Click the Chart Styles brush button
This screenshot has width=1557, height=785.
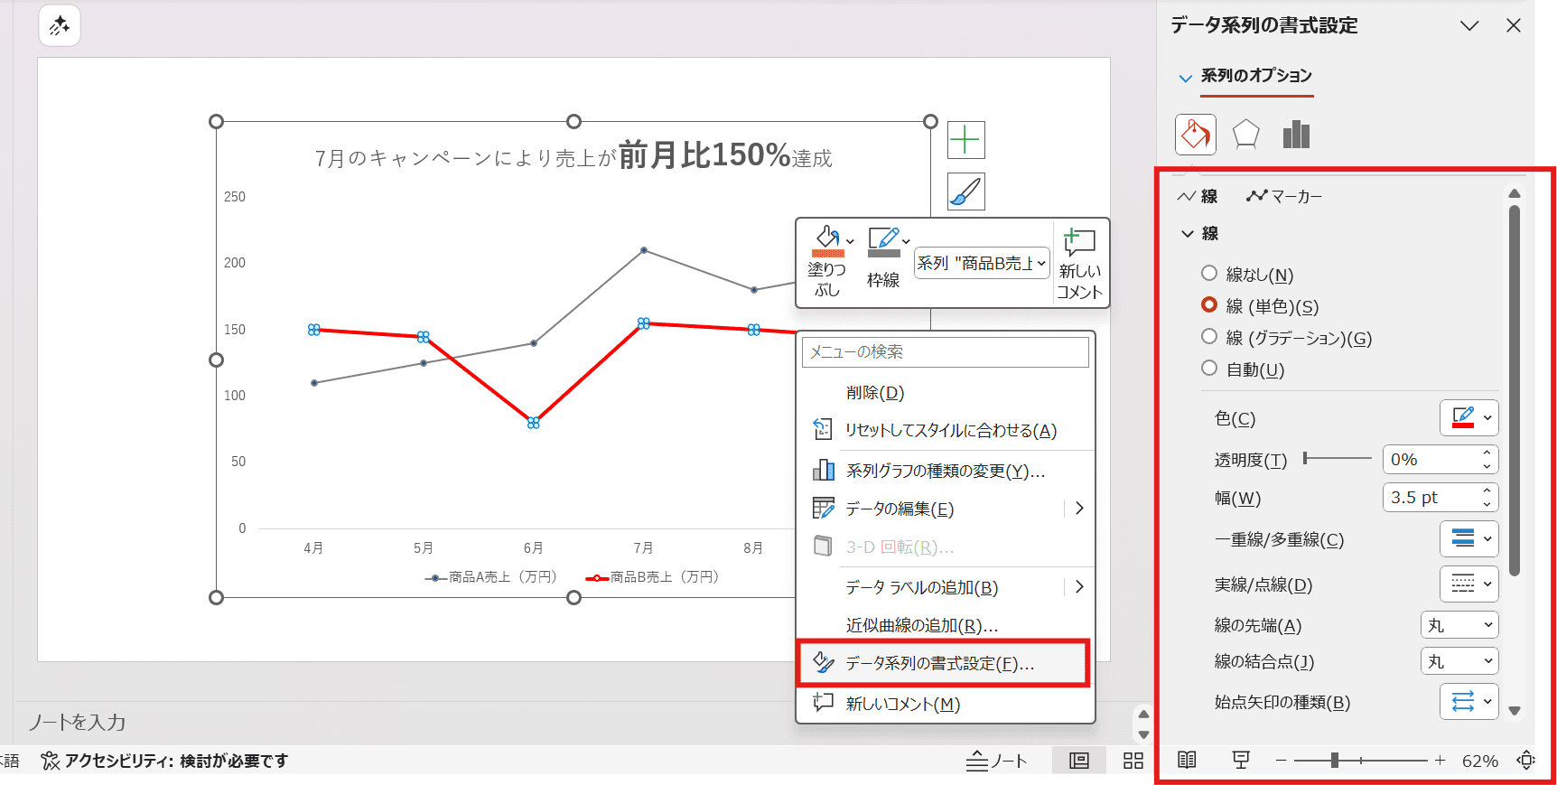(965, 192)
